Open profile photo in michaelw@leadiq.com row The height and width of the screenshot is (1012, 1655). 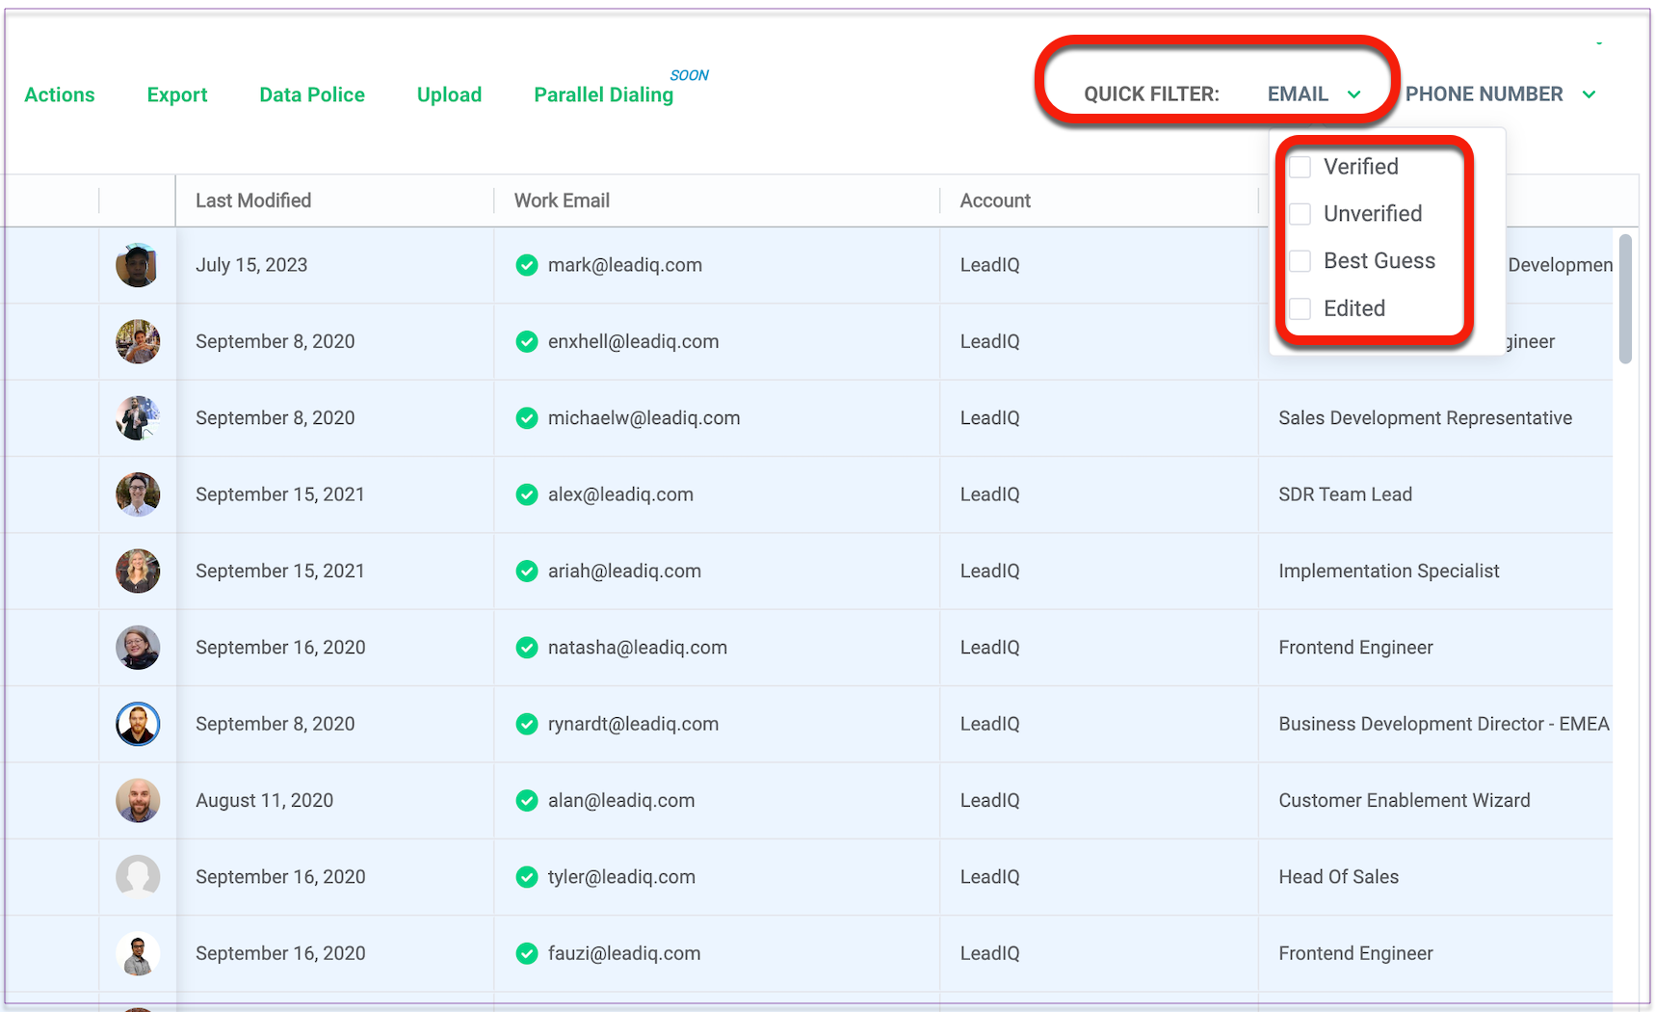[x=138, y=418]
